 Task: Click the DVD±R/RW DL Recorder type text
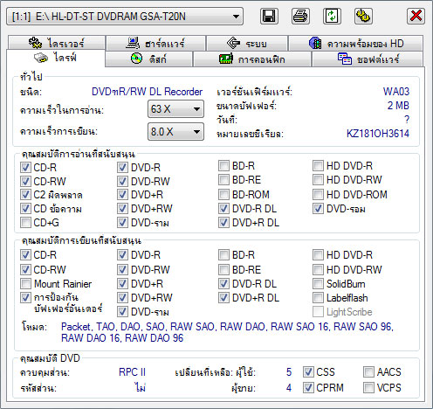pyautogui.click(x=147, y=92)
